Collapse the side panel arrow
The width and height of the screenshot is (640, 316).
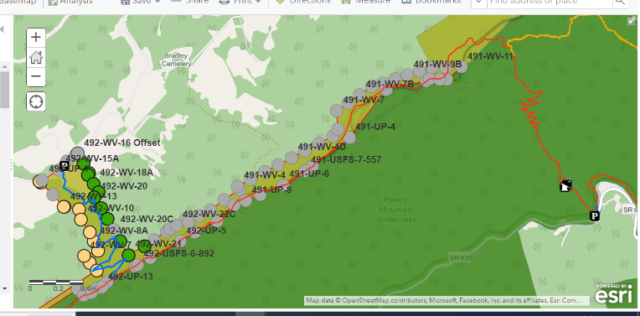(2, 29)
